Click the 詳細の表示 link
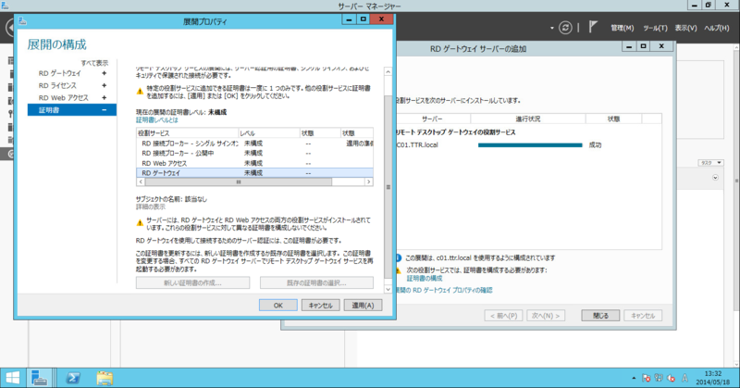This screenshot has height=388, width=740. [x=151, y=207]
